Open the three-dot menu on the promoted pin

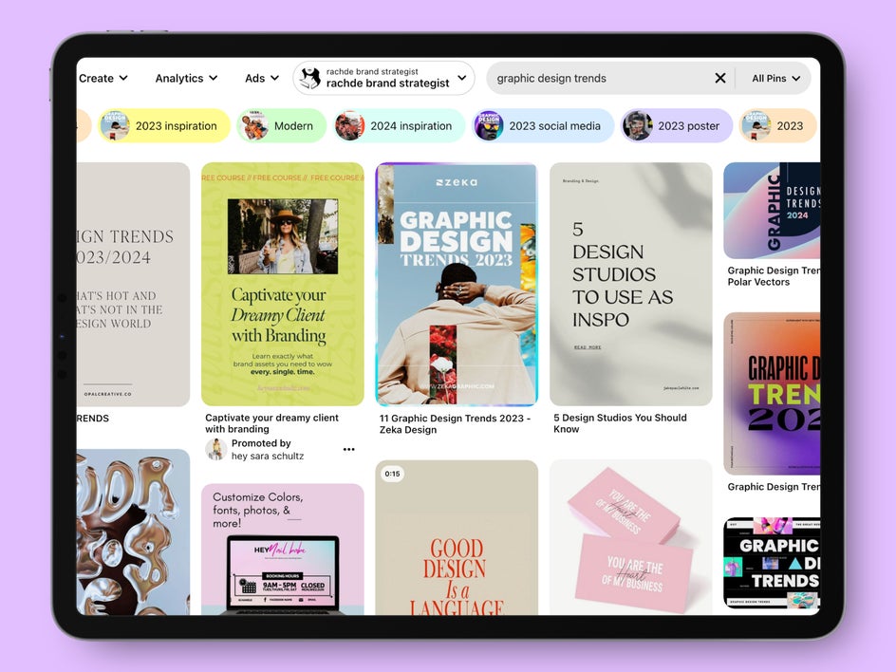348,449
